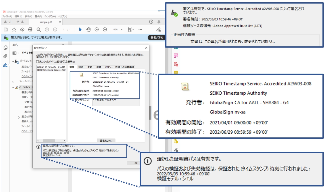325x192 pixels.
Task: Choose the selection arrow tool
Action: pyautogui.click(x=80, y=30)
